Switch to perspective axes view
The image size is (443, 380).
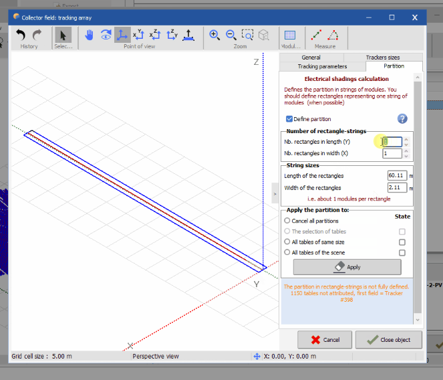pos(122,35)
